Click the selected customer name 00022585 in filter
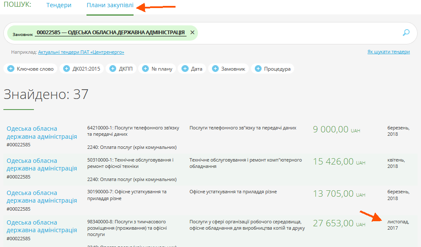This screenshot has width=421, height=247. (x=111, y=33)
